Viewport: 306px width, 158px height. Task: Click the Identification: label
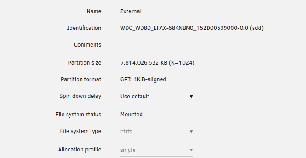click(x=85, y=28)
